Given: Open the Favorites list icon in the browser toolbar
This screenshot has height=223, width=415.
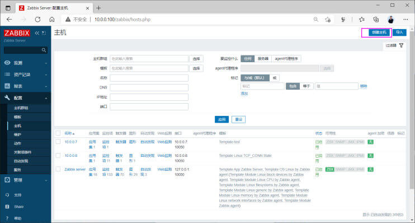Looking at the screenshot, I should (361, 20).
